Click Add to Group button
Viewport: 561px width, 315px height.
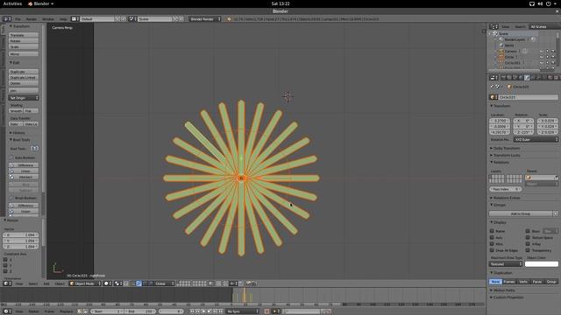pyautogui.click(x=521, y=213)
